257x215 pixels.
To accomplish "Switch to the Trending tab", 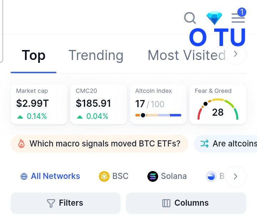I will (96, 55).
